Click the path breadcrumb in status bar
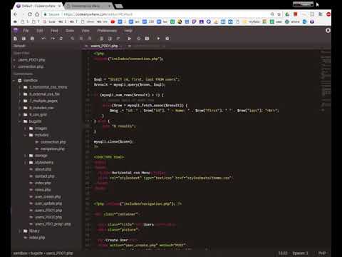 pyautogui.click(x=43, y=253)
